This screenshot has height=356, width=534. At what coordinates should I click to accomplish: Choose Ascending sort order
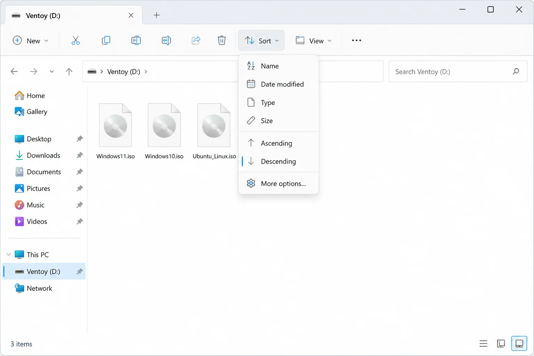pyautogui.click(x=278, y=143)
